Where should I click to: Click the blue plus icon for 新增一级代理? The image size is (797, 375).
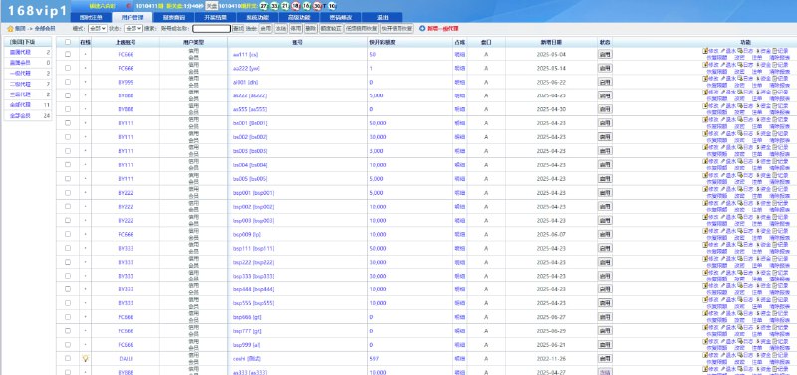[x=422, y=29]
